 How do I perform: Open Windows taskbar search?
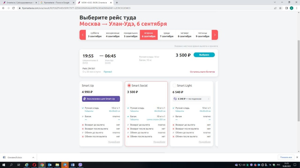[x=11, y=165]
